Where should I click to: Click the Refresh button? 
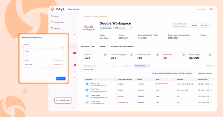pyautogui.click(x=194, y=25)
